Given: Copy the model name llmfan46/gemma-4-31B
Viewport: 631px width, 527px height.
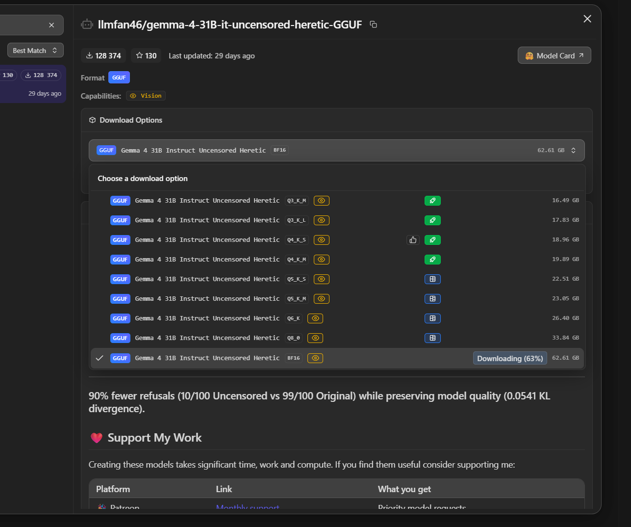Looking at the screenshot, I should pyautogui.click(x=373, y=25).
